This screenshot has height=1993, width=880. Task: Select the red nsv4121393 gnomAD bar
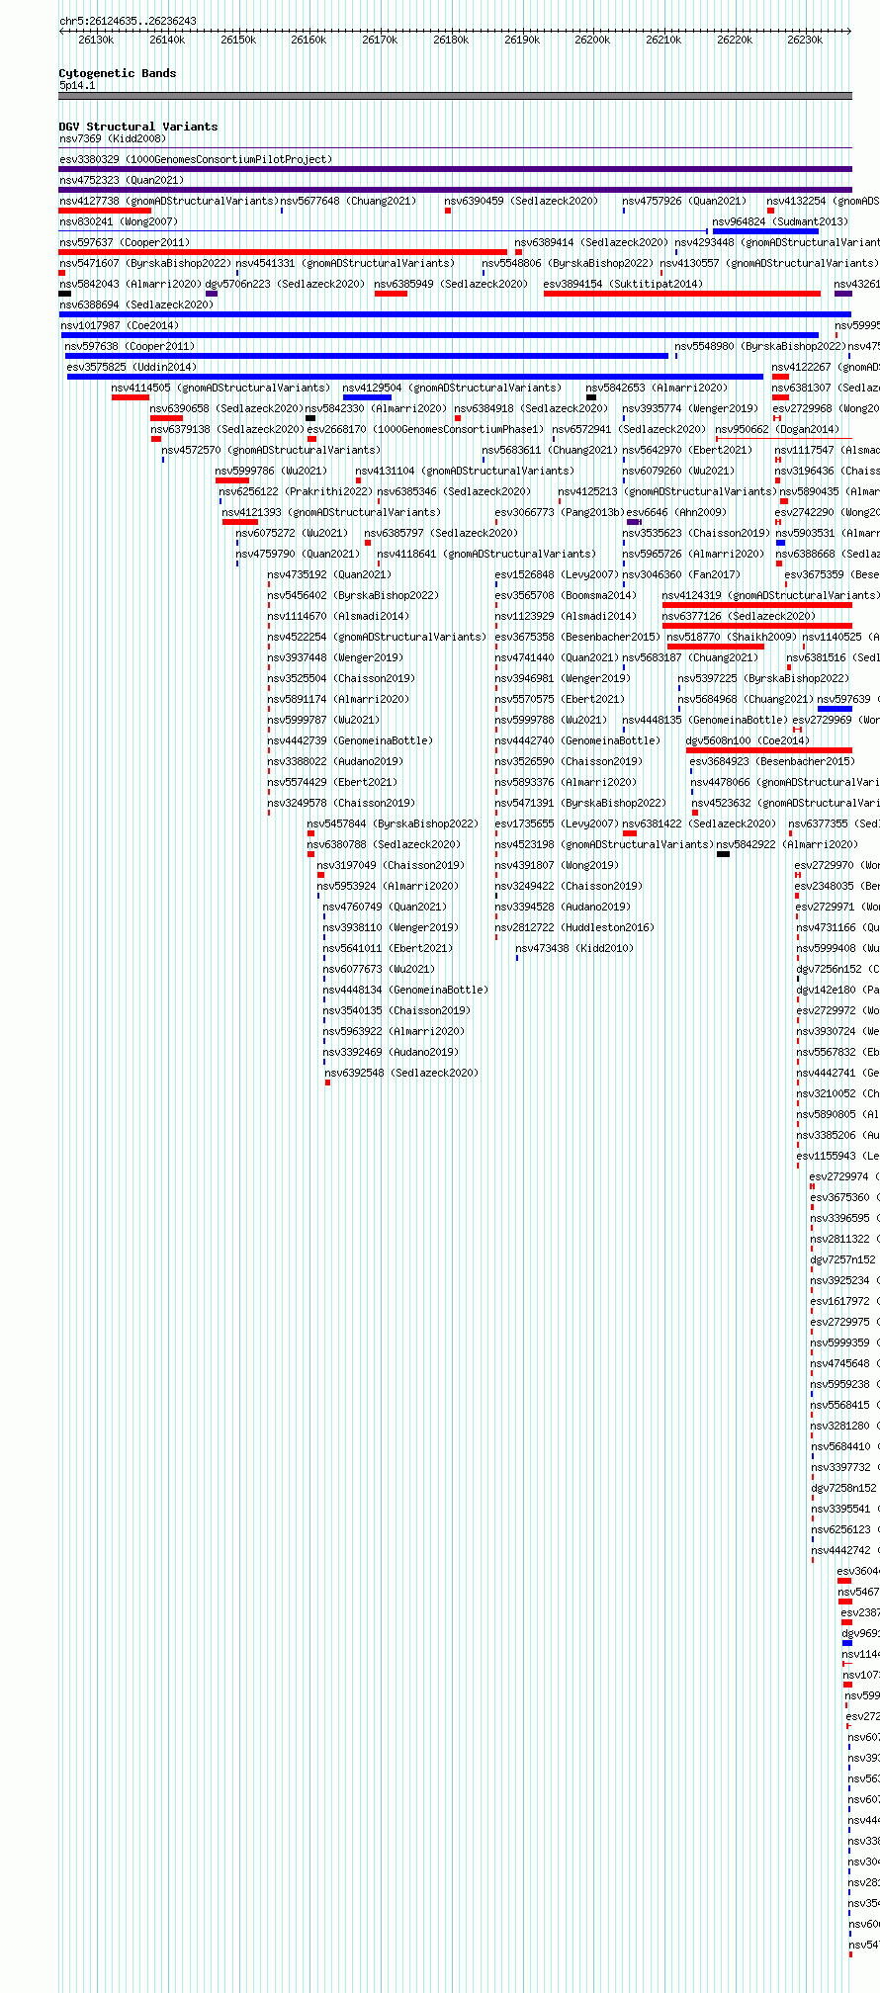click(240, 522)
